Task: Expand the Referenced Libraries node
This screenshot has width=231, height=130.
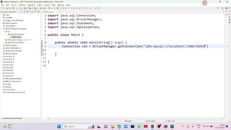Action: coord(4,43)
